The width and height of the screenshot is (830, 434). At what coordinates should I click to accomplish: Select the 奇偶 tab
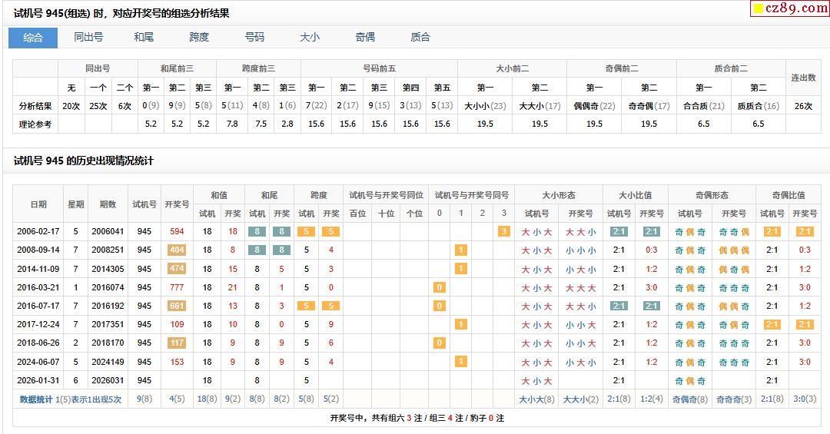[365, 38]
